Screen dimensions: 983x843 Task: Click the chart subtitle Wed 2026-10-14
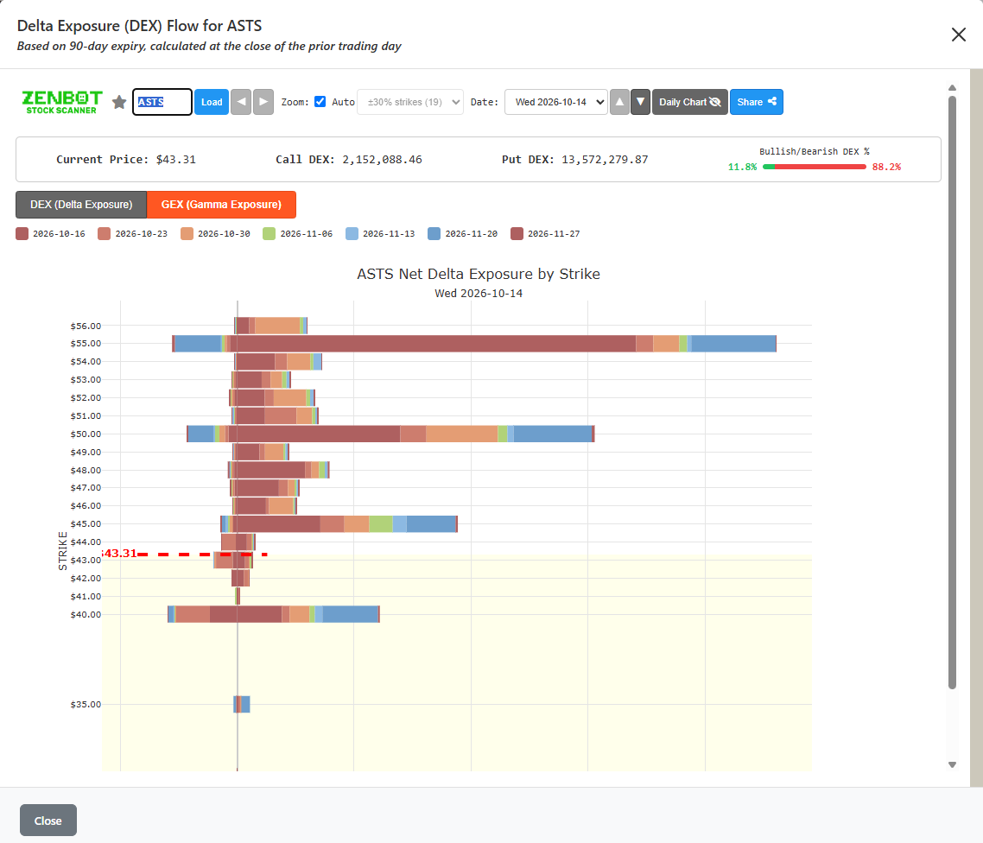pyautogui.click(x=479, y=294)
